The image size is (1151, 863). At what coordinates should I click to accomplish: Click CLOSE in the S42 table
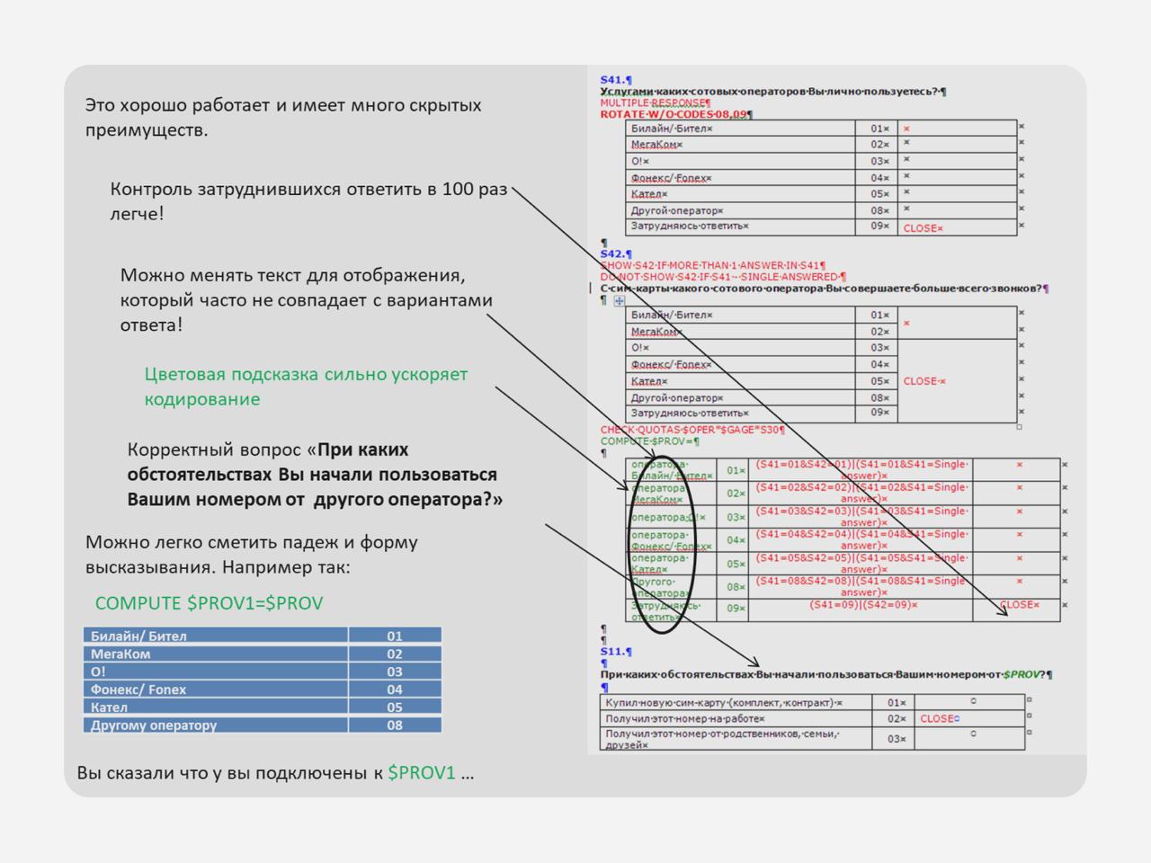924,381
